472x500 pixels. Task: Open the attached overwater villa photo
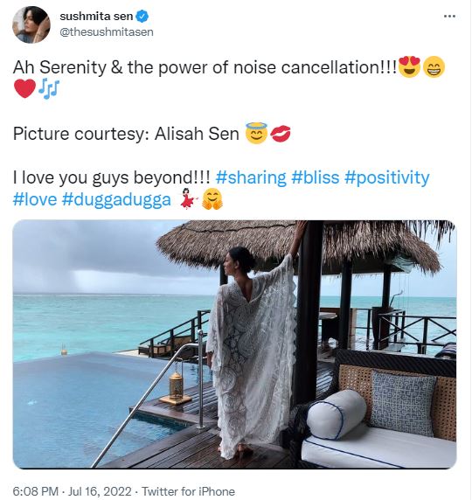click(x=234, y=344)
